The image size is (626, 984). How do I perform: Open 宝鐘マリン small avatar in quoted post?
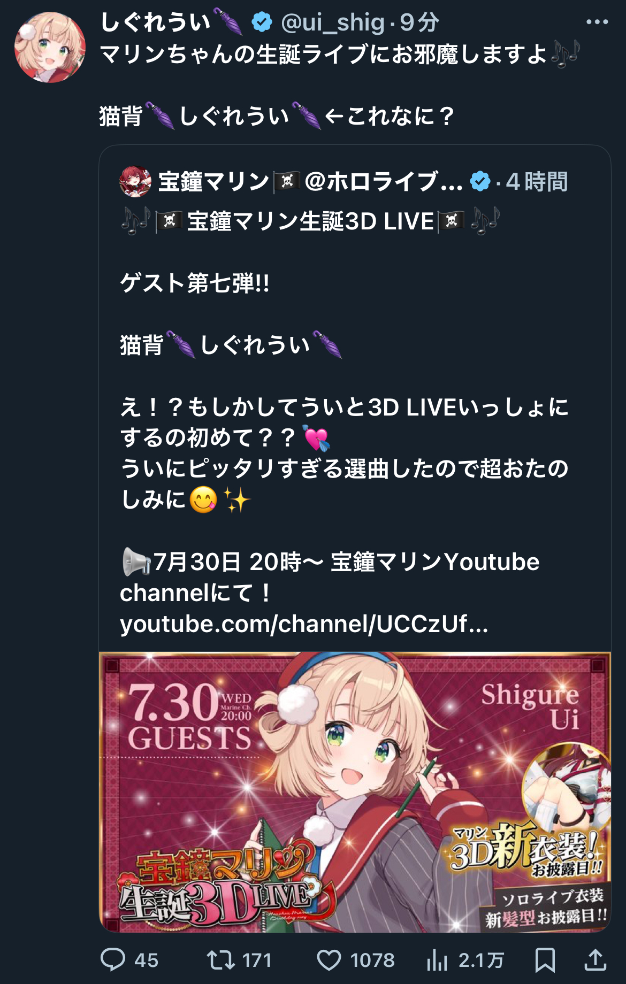pos(135,181)
